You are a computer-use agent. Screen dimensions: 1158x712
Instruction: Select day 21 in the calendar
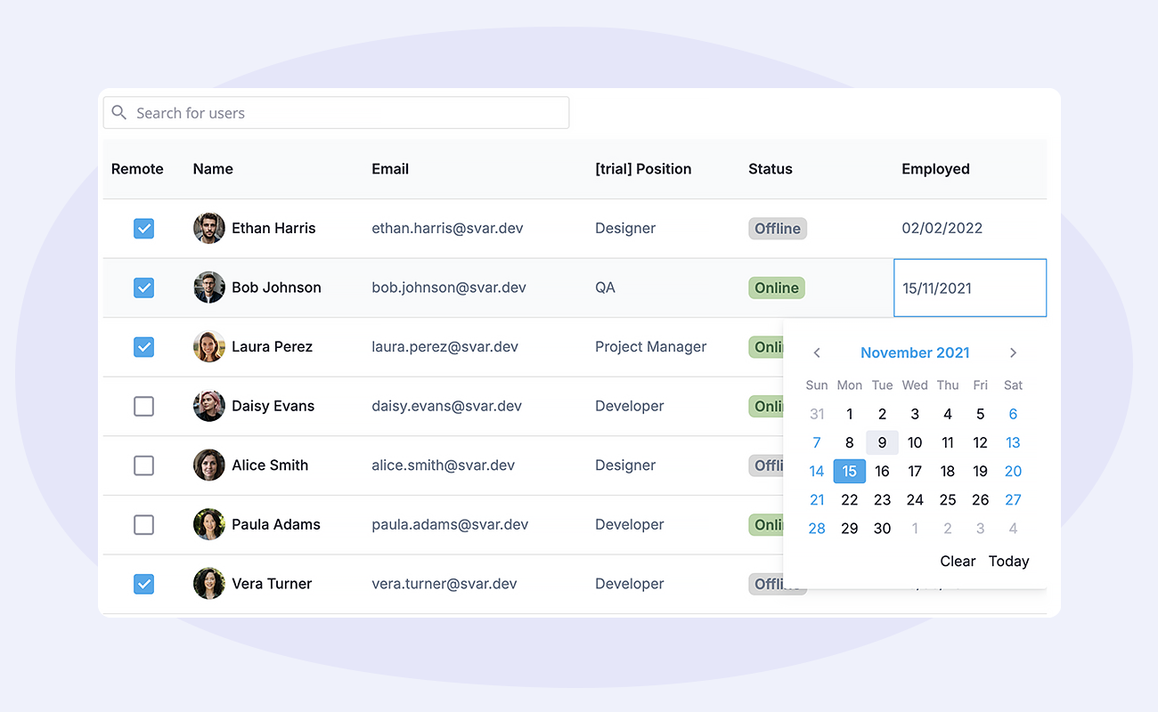[x=817, y=500]
